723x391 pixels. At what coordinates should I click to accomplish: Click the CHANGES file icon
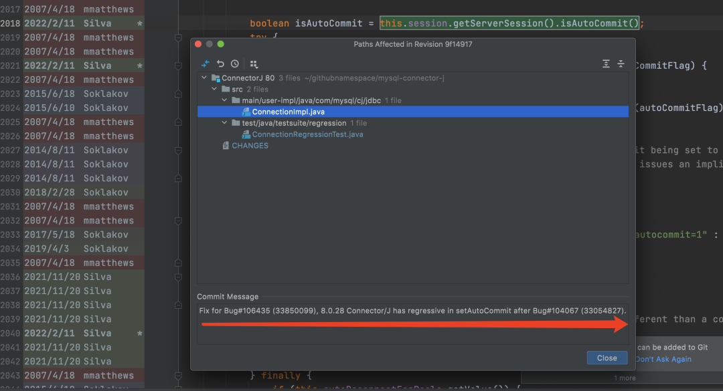point(226,146)
